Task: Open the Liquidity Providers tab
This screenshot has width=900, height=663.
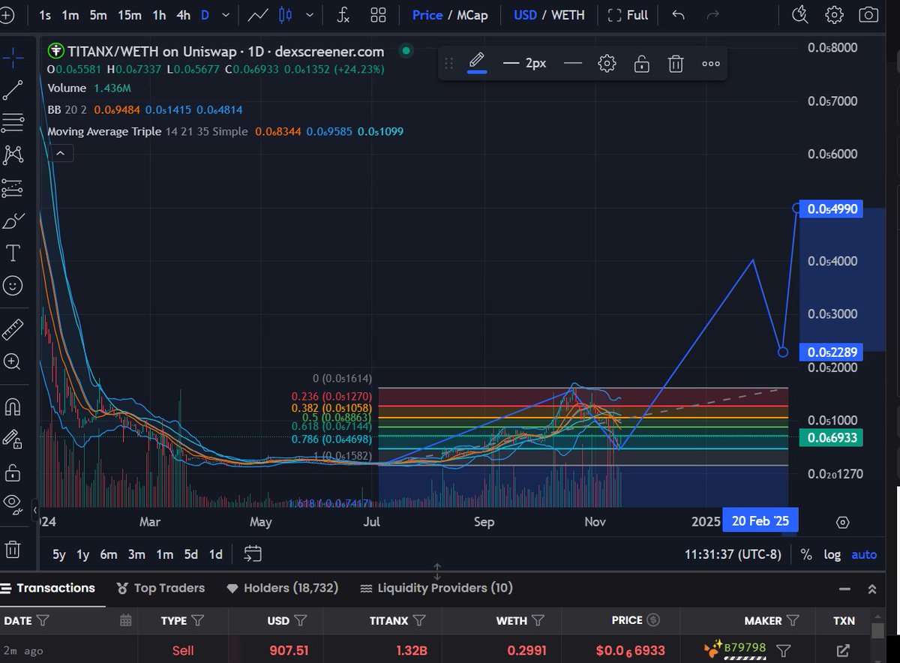Action: coord(436,588)
